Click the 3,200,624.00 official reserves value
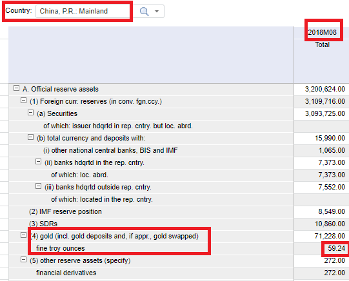349x281 pixels. (x=324, y=89)
